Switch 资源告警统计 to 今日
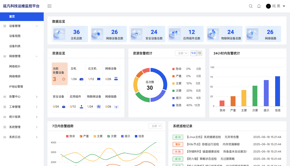 click(x=193, y=53)
